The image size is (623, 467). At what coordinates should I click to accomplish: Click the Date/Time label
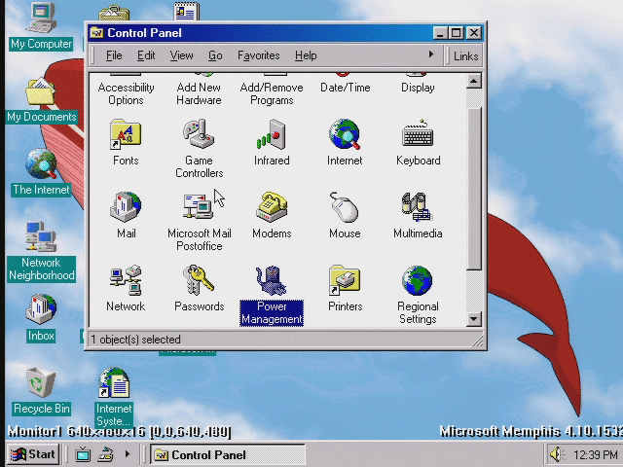(x=346, y=88)
